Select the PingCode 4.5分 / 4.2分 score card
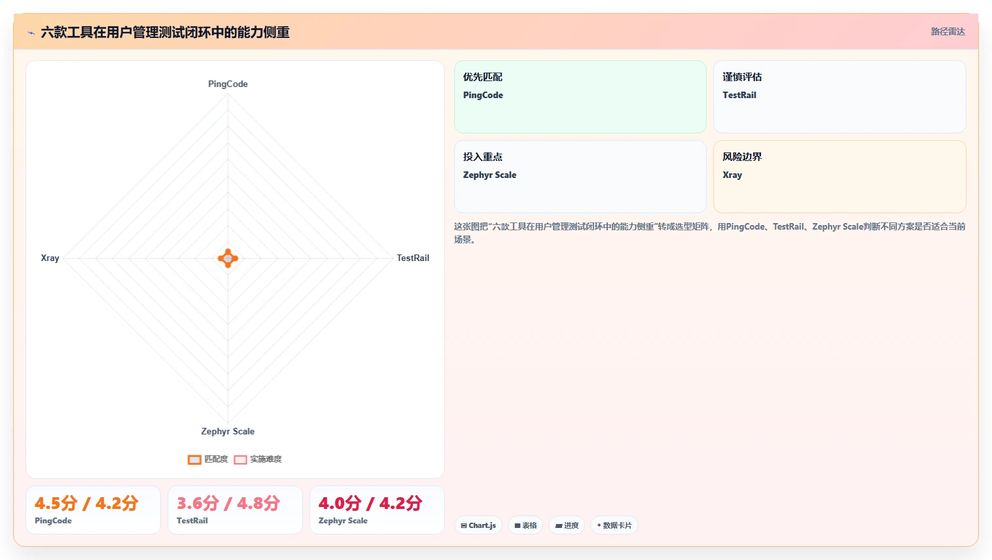 click(x=93, y=510)
